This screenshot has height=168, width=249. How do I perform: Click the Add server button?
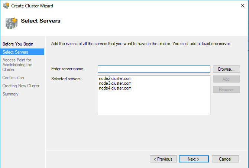226,79
